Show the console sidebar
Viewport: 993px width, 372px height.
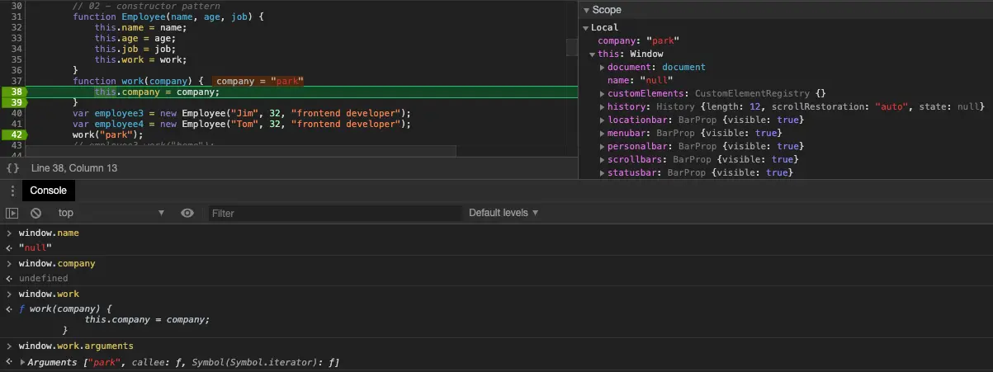[12, 213]
